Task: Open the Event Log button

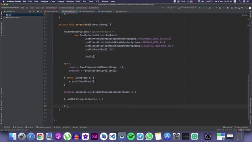Action: point(228,127)
